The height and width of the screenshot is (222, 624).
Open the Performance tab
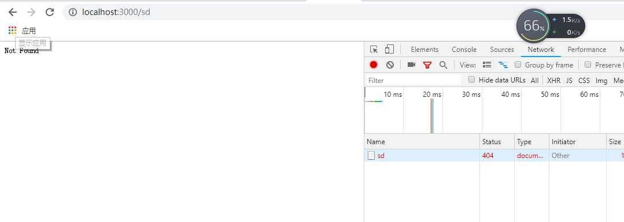point(586,49)
